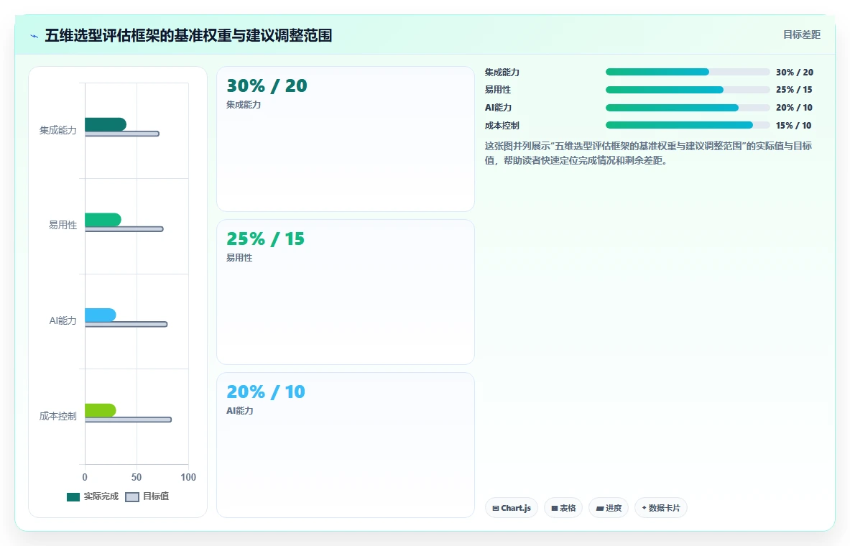Viewport: 850px width, 546px height.
Task: Click the 成本控制 label in progress list
Action: tap(502, 125)
